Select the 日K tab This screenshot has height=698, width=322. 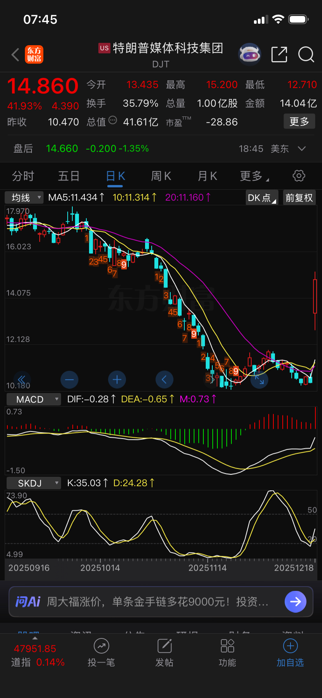click(115, 176)
